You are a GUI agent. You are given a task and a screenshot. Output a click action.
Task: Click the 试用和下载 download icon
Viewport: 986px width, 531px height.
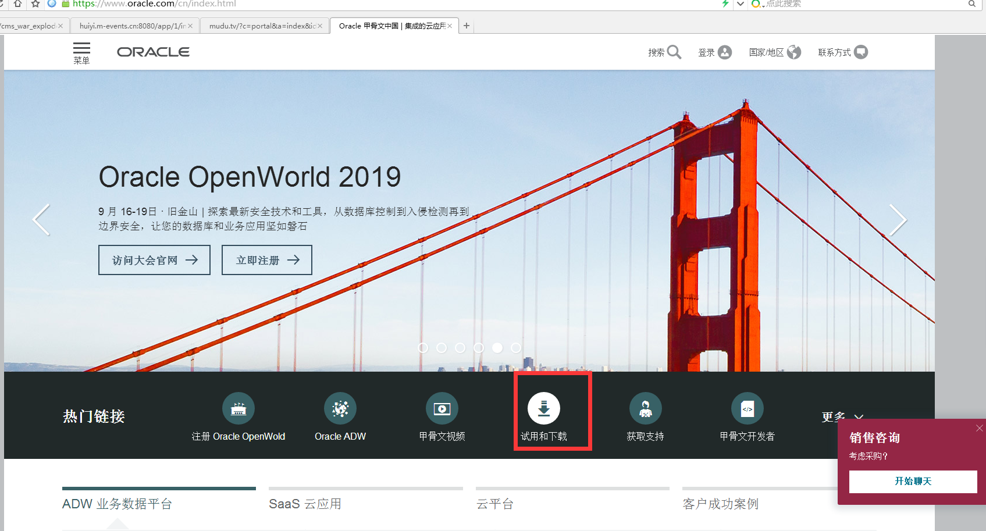coord(543,409)
